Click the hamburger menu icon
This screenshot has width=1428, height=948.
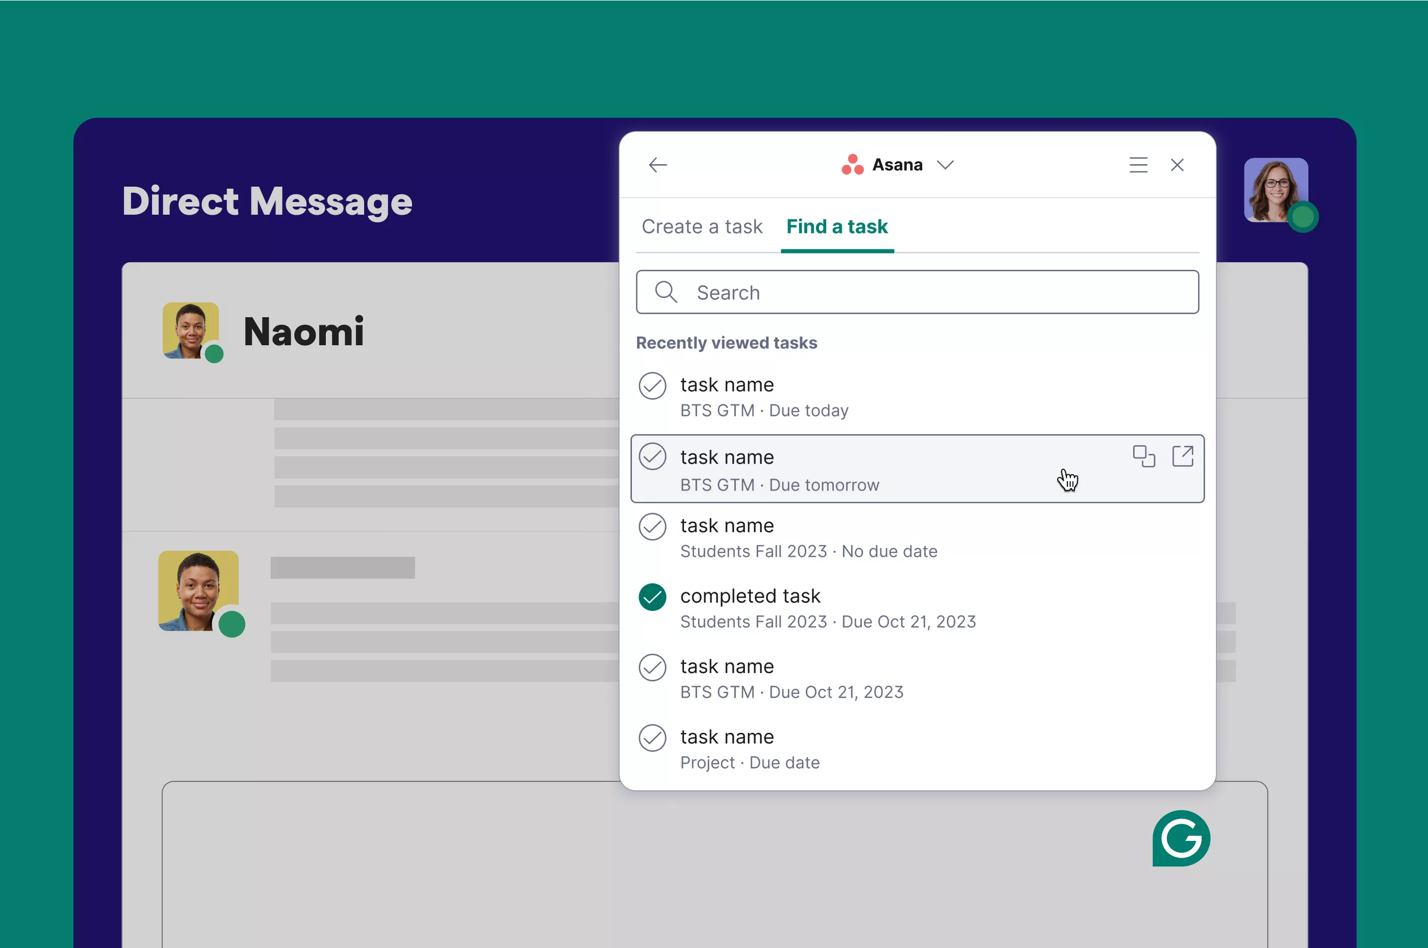(1136, 165)
